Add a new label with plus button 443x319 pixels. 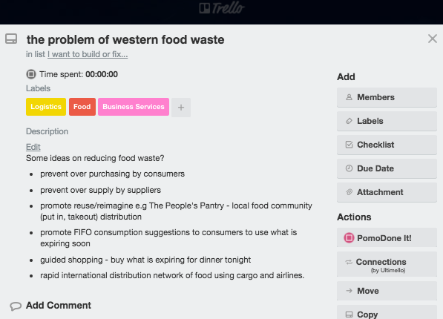click(181, 107)
